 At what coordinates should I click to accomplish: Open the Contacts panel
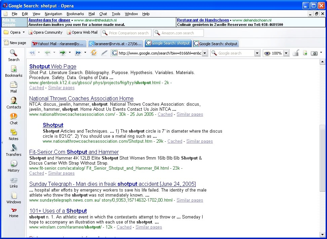coord(14,103)
